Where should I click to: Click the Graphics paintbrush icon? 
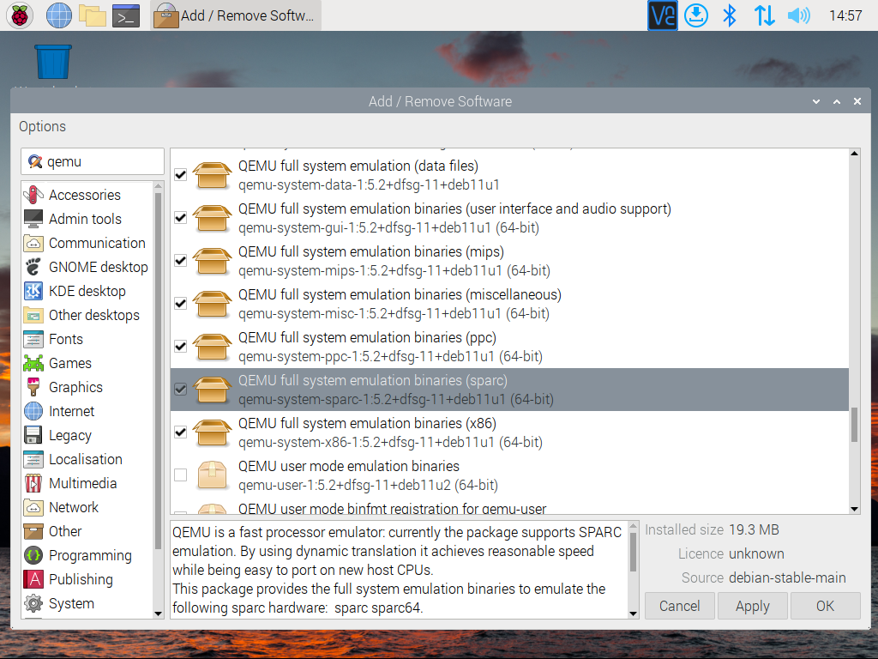click(33, 387)
